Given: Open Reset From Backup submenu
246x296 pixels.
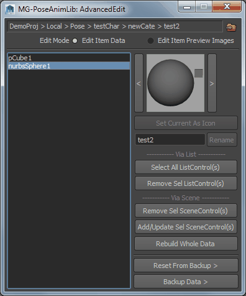Looking at the screenshot, I should (186, 266).
